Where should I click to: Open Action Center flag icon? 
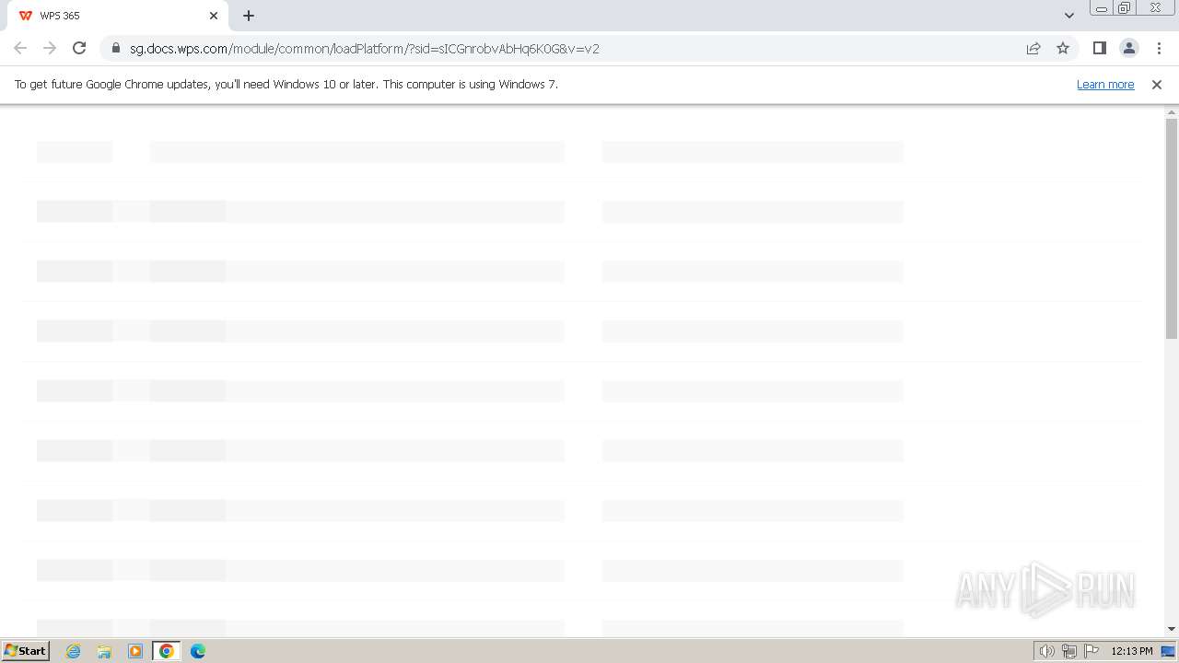point(1091,651)
